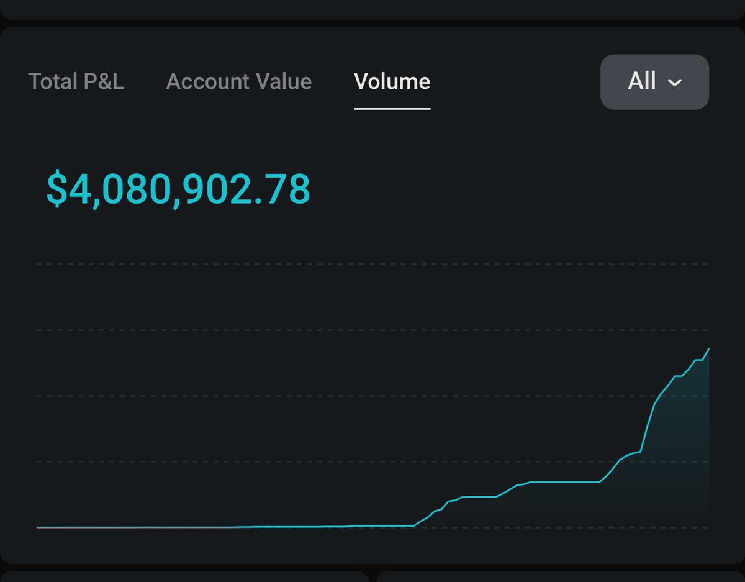Select the Volume tab
This screenshot has height=582, width=745.
coord(392,81)
